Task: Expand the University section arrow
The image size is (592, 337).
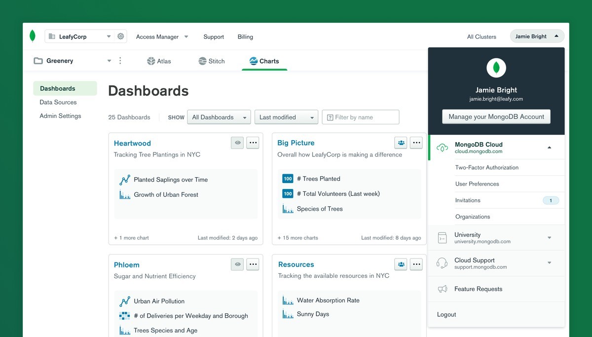Action: pyautogui.click(x=550, y=238)
